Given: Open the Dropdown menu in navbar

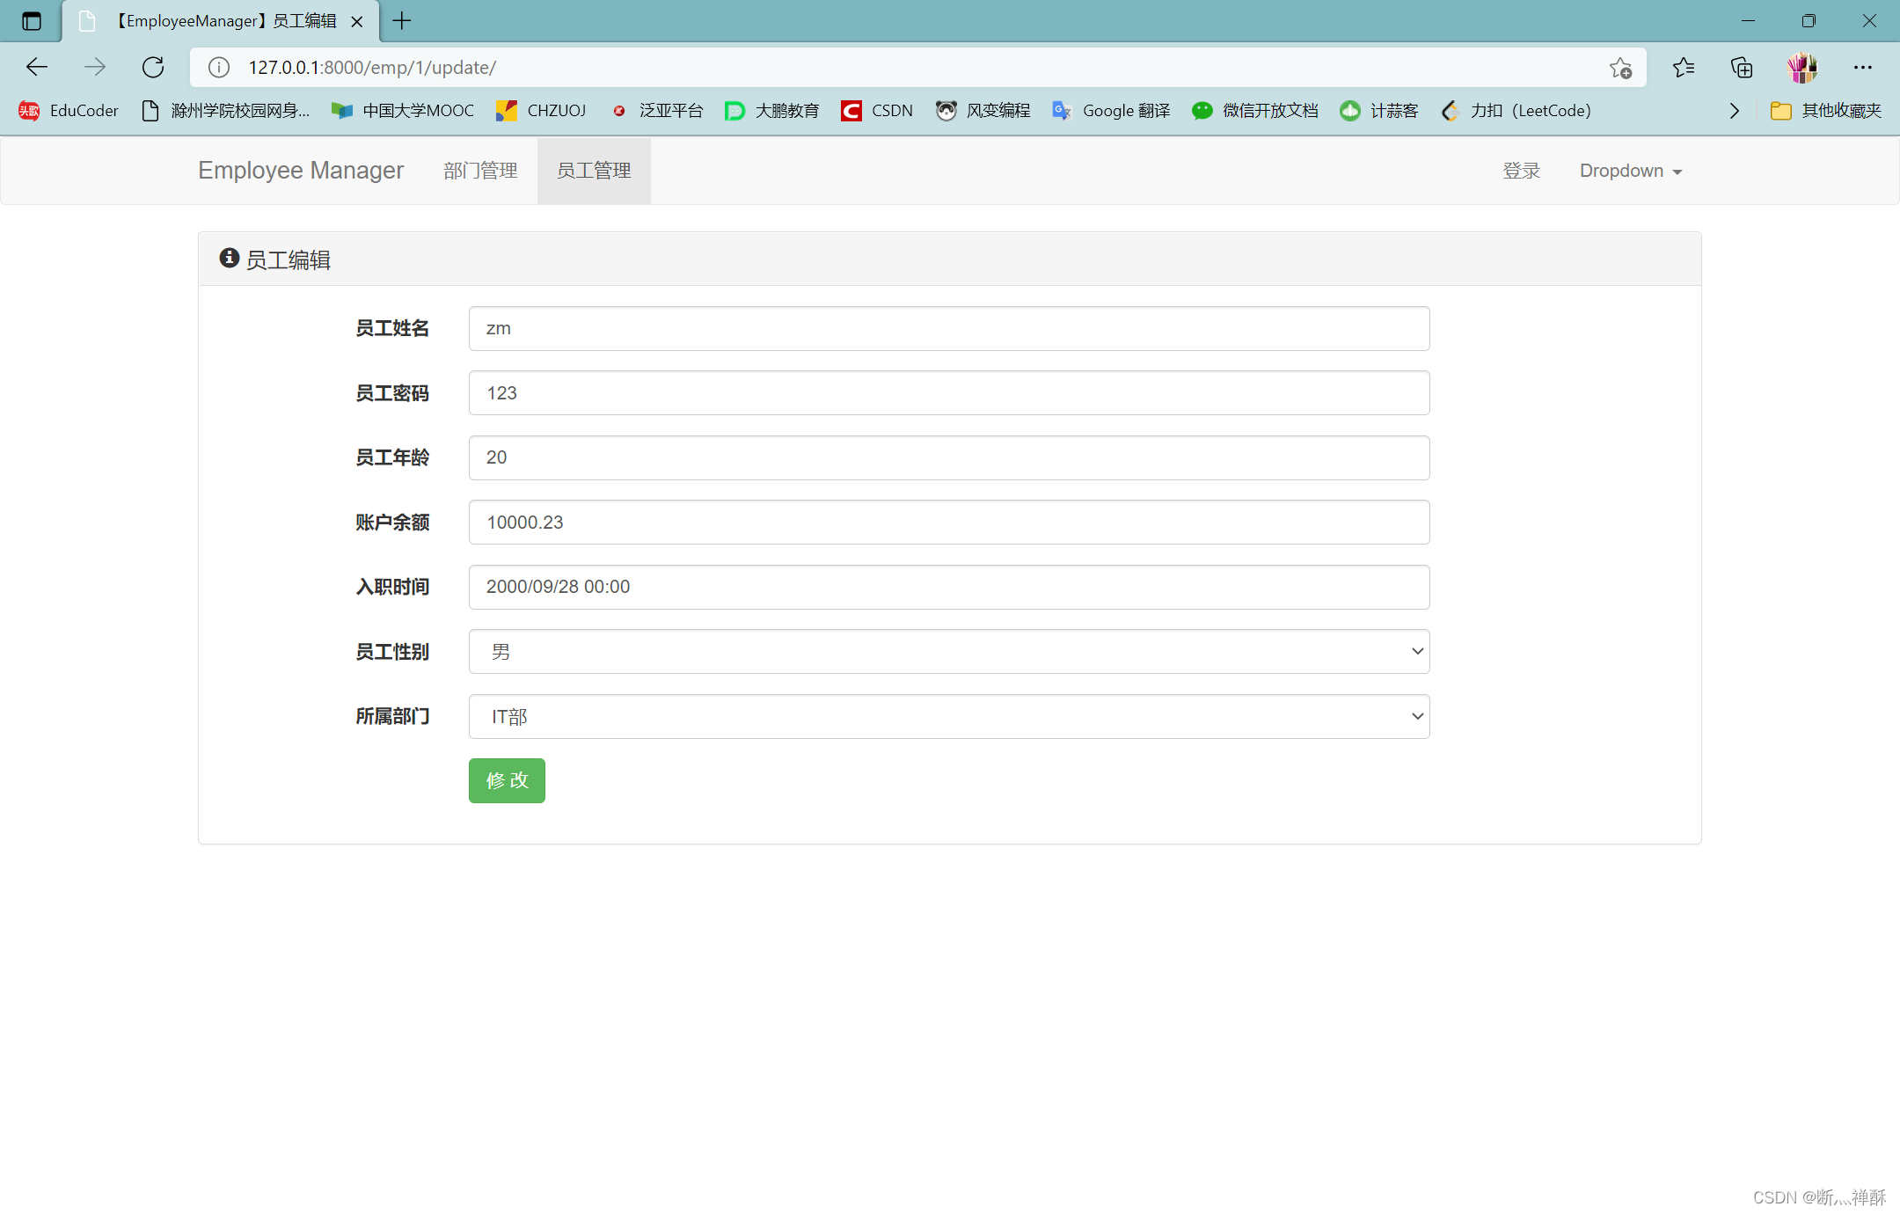Looking at the screenshot, I should tap(1630, 171).
